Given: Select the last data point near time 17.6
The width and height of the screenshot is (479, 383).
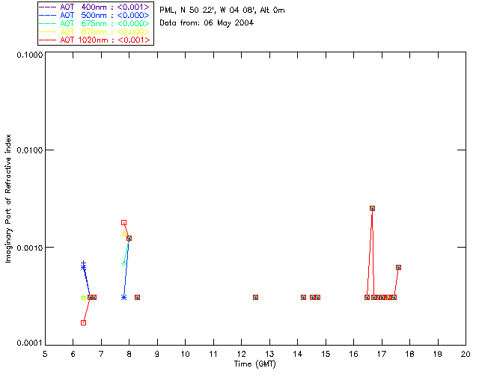Looking at the screenshot, I should click(x=398, y=267).
